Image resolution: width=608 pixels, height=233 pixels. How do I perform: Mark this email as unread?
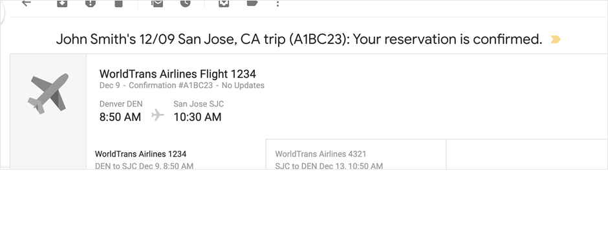(x=157, y=3)
